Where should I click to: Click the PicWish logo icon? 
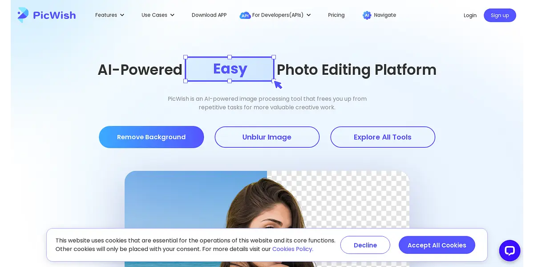point(23,15)
